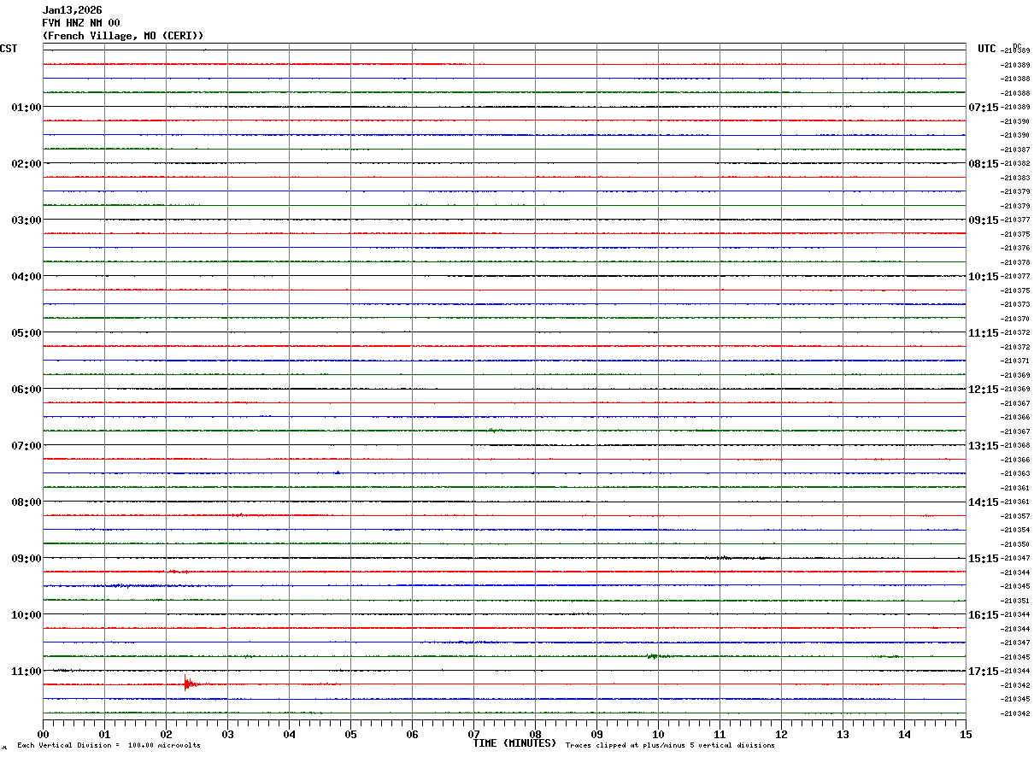This screenshot has width=1034, height=757.
Task: Click the 07:15 UTC time label
Action: coord(984,107)
